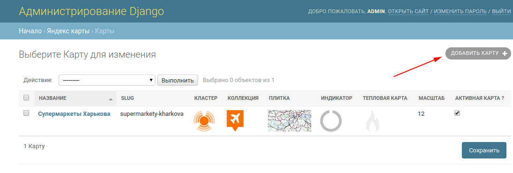This screenshot has height=173, width=513.
Task: Click the Коллекция column header
Action: pyautogui.click(x=243, y=98)
